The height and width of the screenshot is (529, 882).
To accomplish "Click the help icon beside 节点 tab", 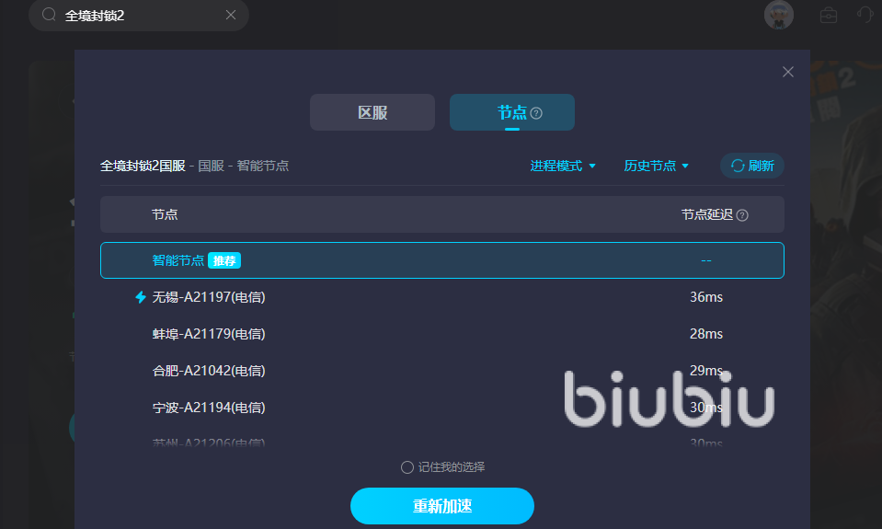I will point(536,113).
